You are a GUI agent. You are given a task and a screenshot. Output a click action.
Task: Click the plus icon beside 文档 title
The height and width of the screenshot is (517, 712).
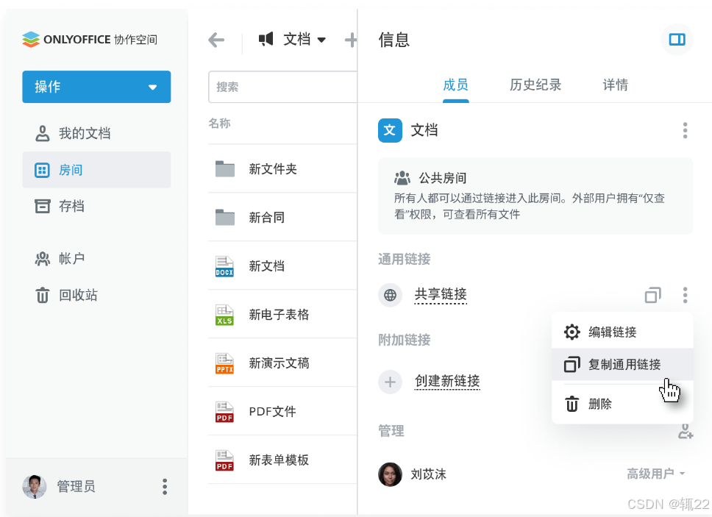[x=351, y=40]
